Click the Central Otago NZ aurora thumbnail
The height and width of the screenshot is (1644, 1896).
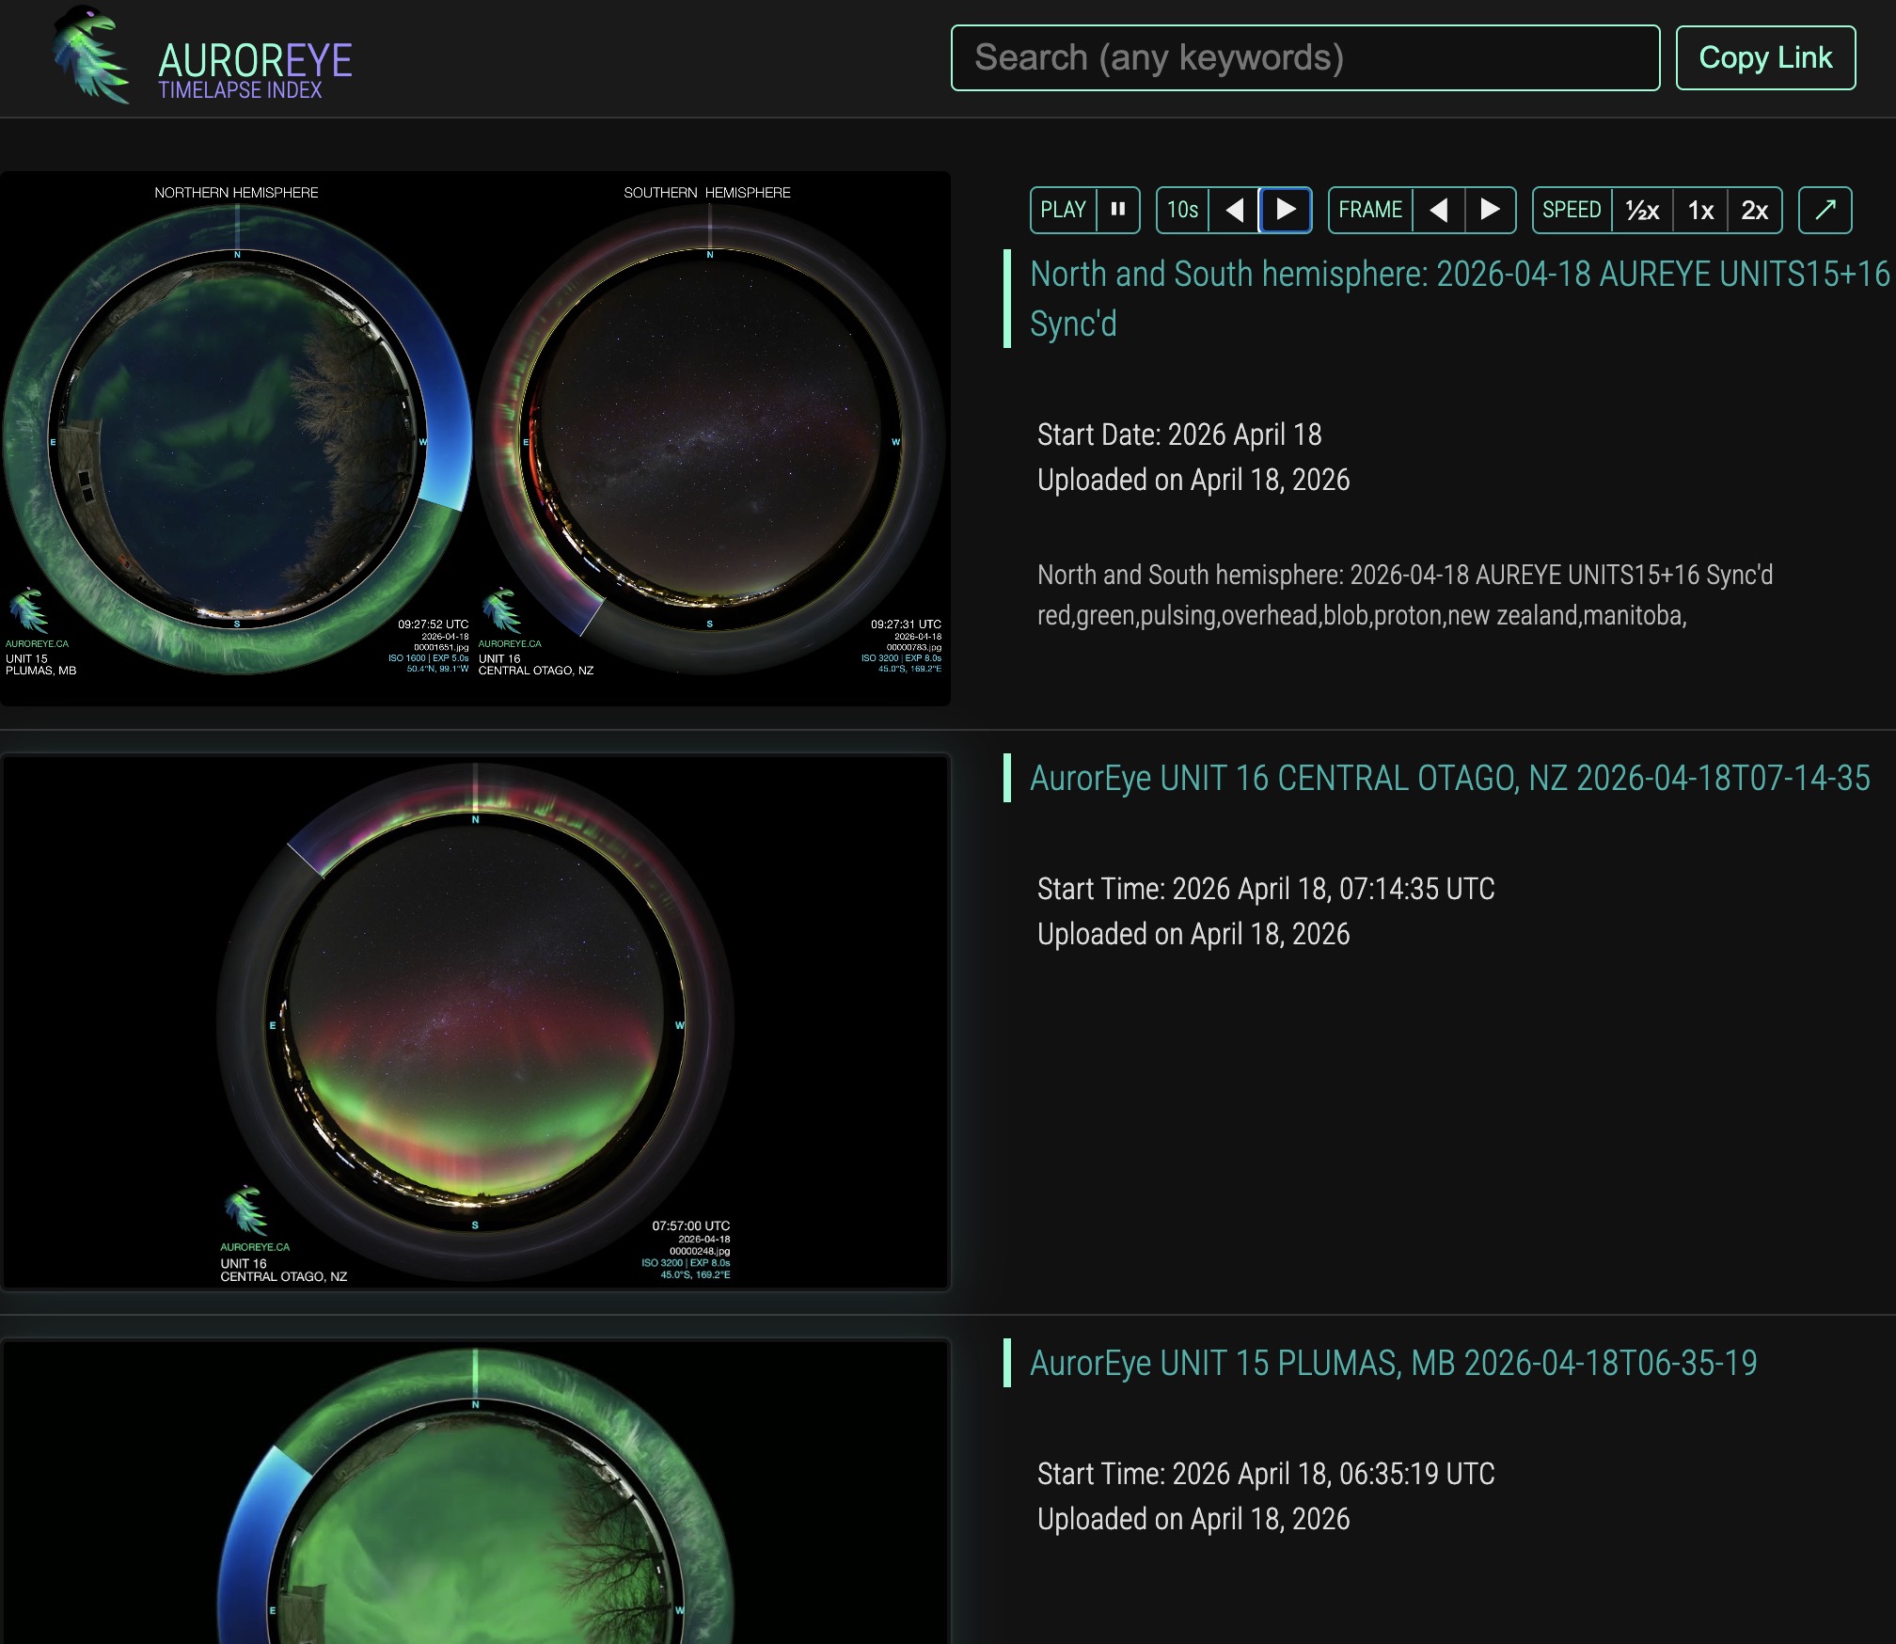click(x=475, y=1021)
